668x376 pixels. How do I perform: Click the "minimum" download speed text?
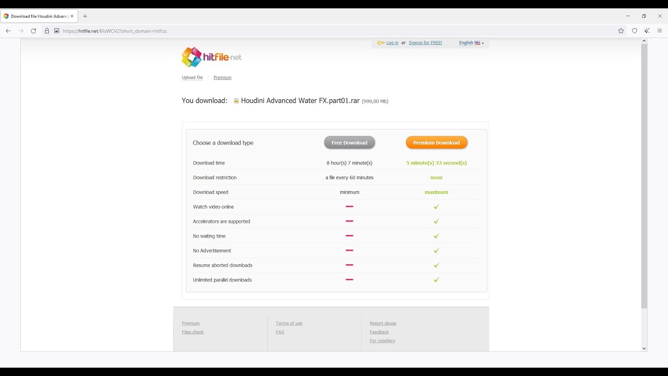350,192
